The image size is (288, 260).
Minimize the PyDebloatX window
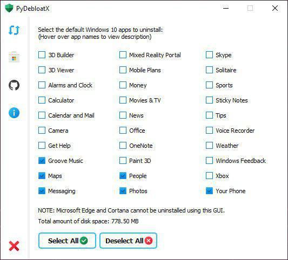[x=226, y=8]
